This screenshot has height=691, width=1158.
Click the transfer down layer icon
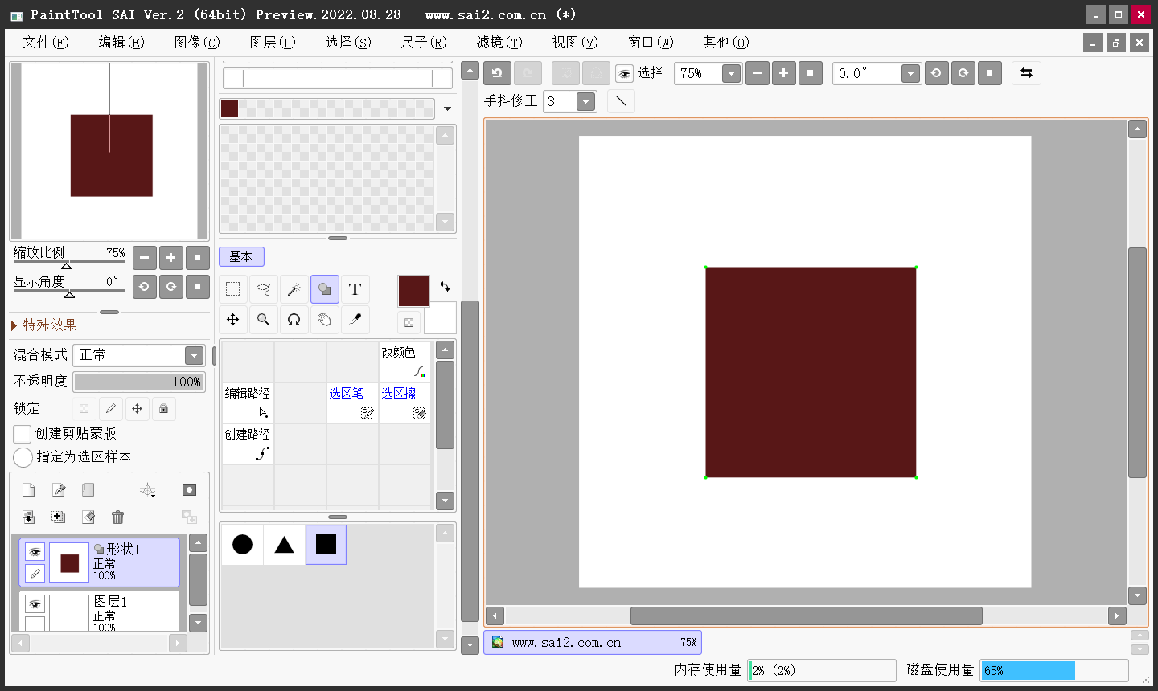click(28, 517)
